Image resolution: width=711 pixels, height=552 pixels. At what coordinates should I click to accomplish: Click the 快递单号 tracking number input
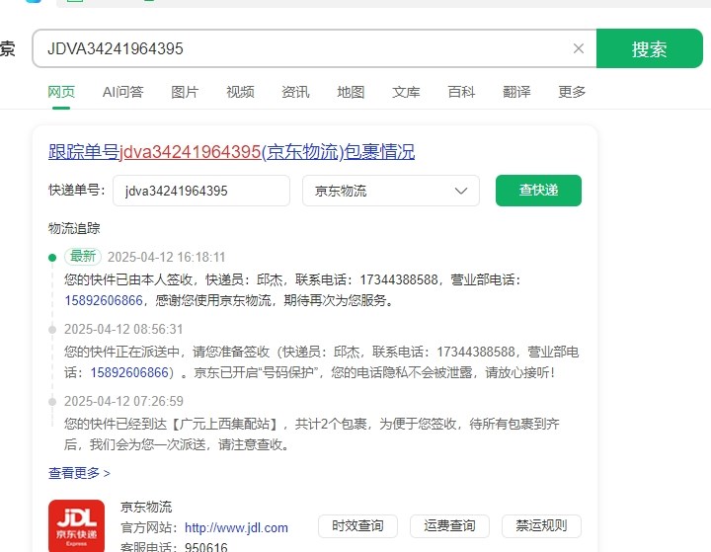point(201,191)
